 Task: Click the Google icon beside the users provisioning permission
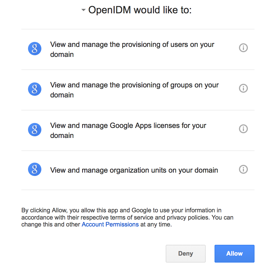point(34,48)
